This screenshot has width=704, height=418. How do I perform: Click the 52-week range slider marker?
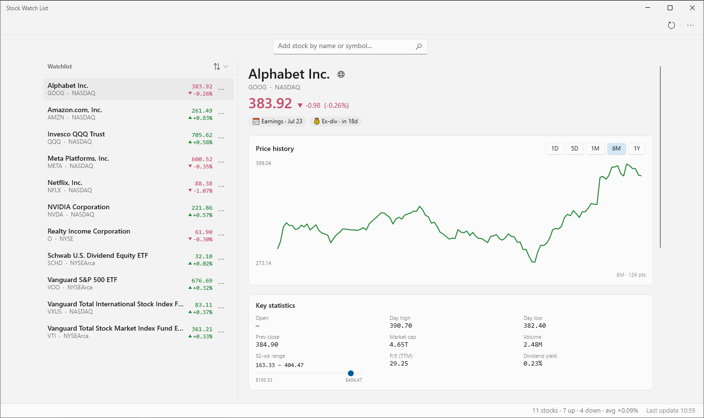point(351,373)
